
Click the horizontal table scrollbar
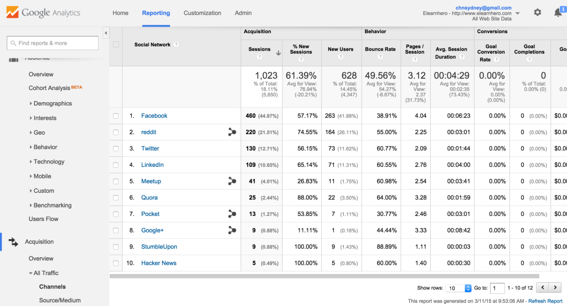click(324, 276)
